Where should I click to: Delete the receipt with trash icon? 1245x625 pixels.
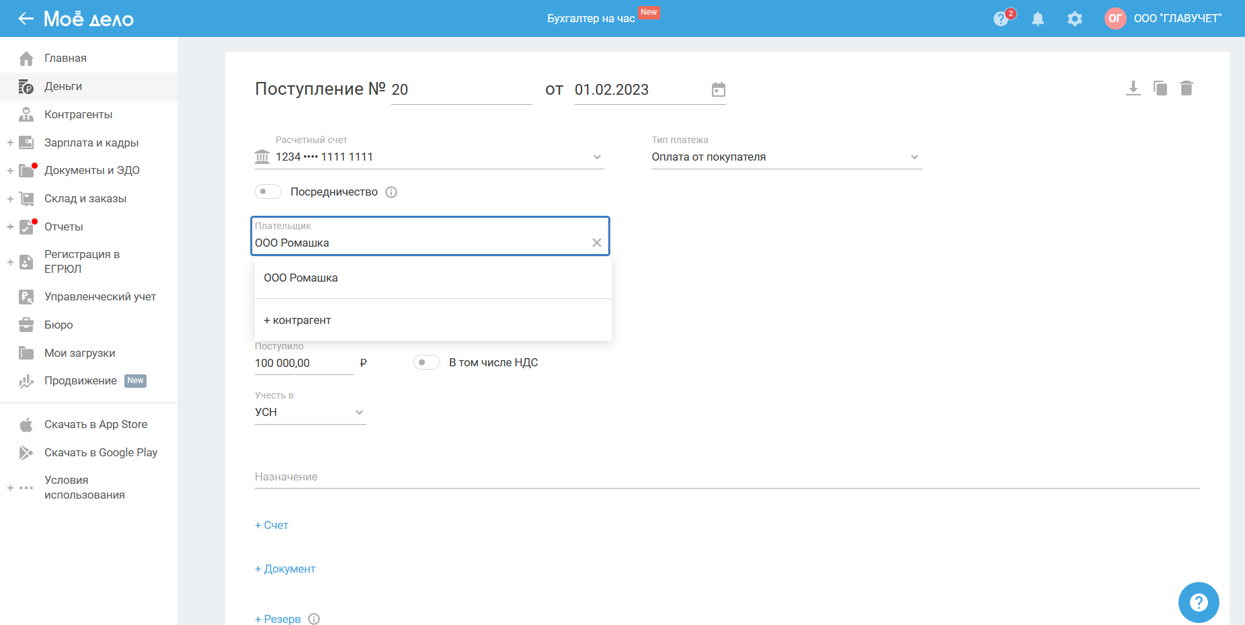pyautogui.click(x=1187, y=88)
